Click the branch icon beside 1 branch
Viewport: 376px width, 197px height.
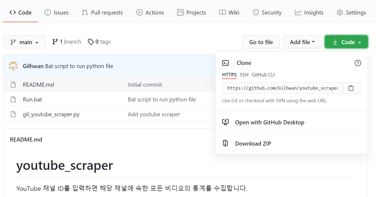(55, 42)
